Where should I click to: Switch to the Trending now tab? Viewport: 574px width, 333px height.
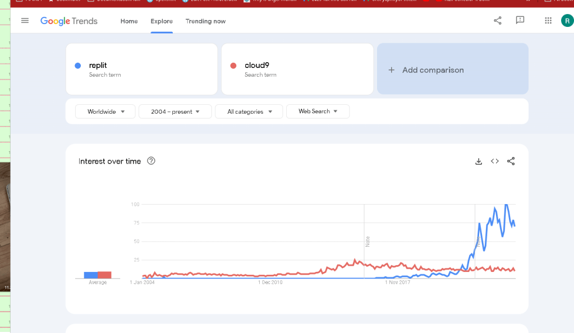point(205,21)
